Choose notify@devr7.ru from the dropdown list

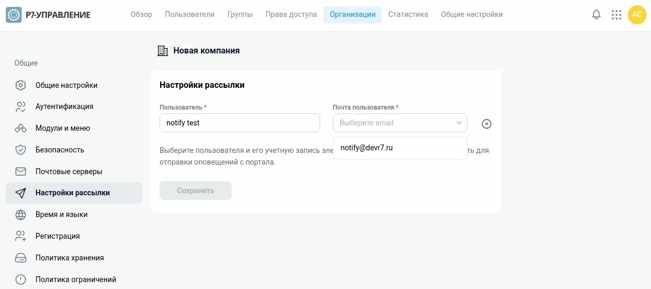[400, 148]
